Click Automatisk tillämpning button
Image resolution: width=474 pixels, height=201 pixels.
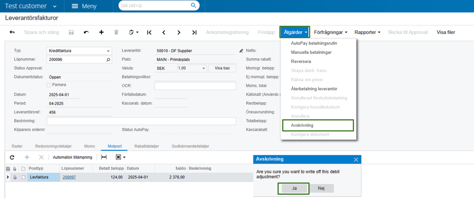pyautogui.click(x=72, y=157)
